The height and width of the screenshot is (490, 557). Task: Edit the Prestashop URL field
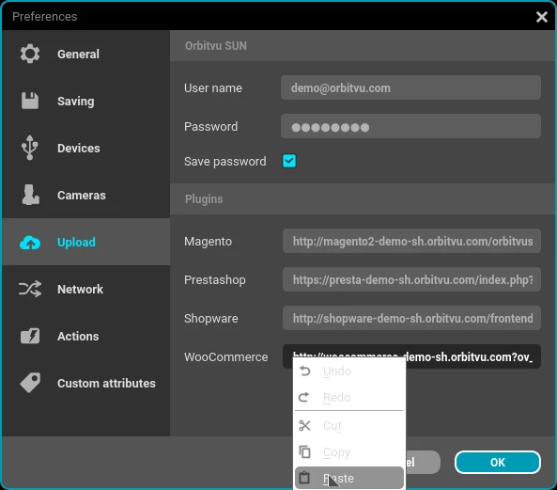pyautogui.click(x=411, y=280)
